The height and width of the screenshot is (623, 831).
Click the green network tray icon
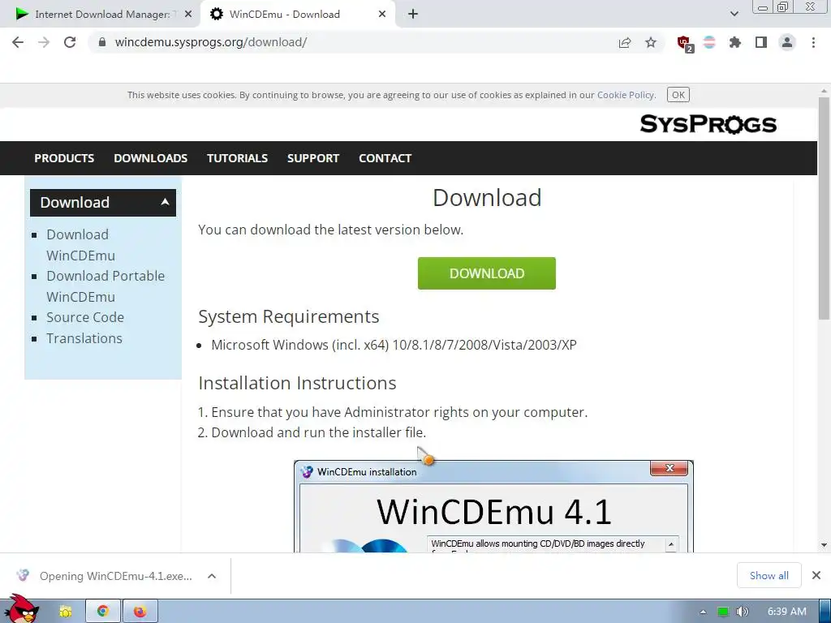723,612
